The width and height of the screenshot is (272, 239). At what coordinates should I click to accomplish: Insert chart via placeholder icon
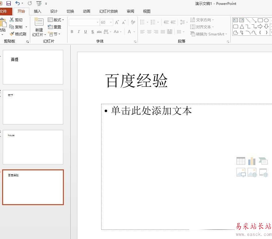[x=252, y=161]
